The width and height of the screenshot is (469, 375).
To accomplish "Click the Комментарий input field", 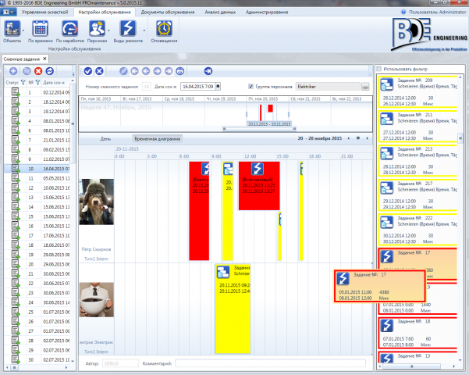I will click(x=270, y=363).
